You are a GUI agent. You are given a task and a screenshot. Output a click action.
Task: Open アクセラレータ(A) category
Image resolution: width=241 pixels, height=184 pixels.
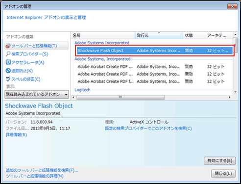coord(28,62)
